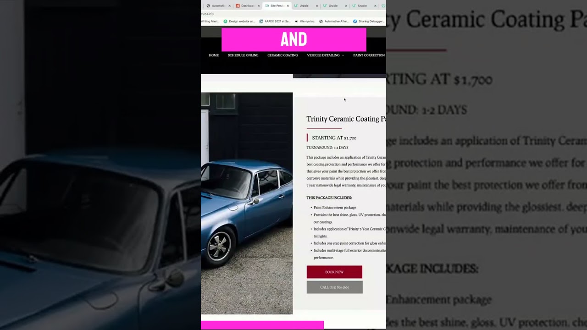Select the Site Preview browser tab
The image size is (587, 330).
(277, 6)
